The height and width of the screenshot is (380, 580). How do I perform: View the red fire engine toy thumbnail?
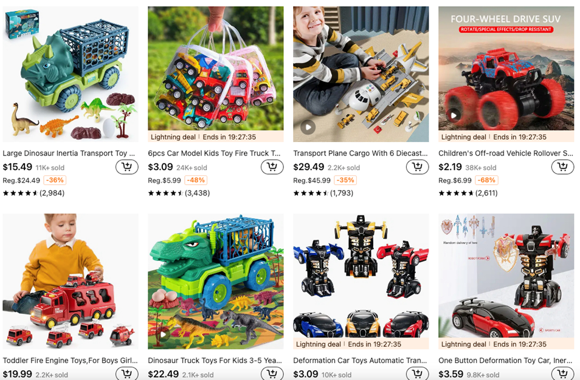71,282
